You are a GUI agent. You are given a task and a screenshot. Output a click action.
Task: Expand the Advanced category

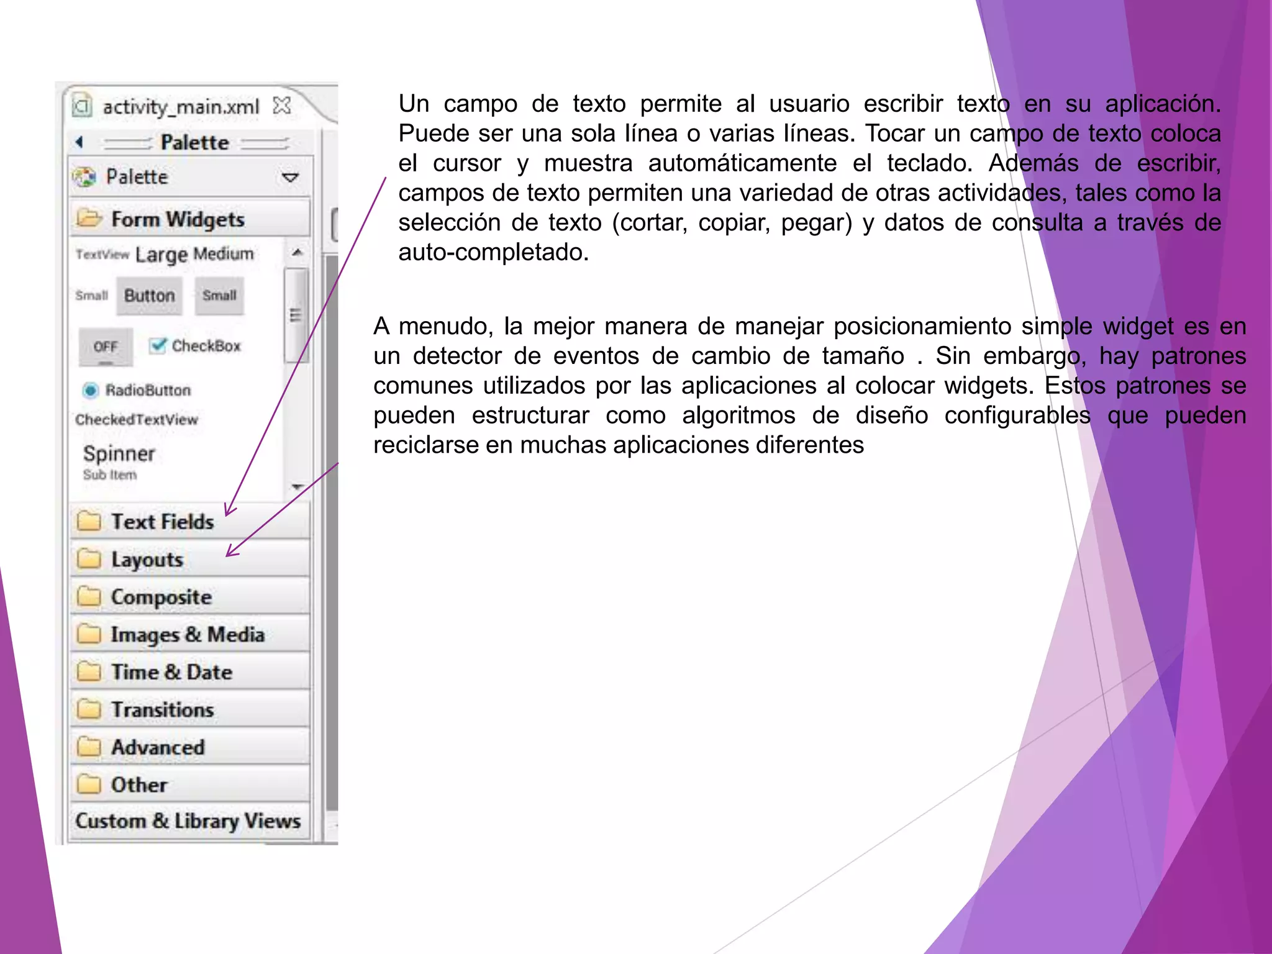coord(189,747)
